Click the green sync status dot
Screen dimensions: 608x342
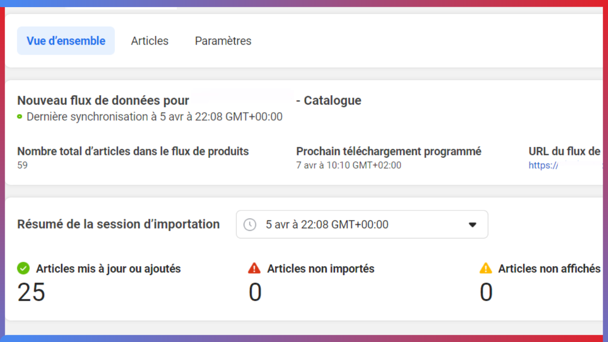tap(19, 116)
